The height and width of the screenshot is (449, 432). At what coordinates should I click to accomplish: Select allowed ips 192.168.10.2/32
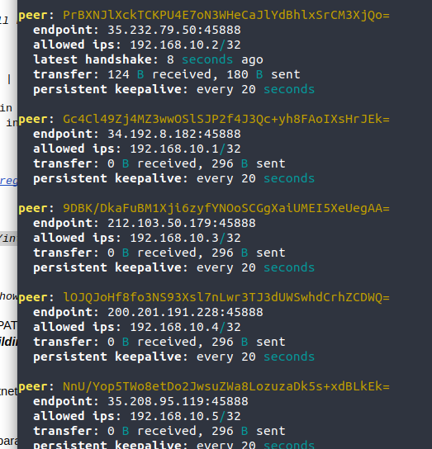coord(185,45)
